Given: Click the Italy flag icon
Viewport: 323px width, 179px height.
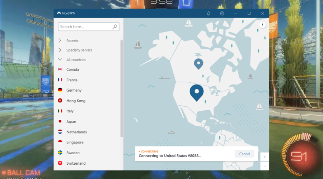Looking at the screenshot, I should click(60, 111).
